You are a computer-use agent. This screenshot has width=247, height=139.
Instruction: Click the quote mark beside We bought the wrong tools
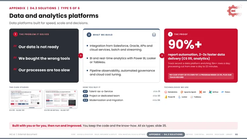(x=15, y=58)
